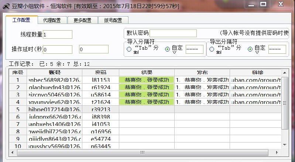The width and height of the screenshot is (295, 162).
Task: Click password cell r61924
Action: (101, 87)
